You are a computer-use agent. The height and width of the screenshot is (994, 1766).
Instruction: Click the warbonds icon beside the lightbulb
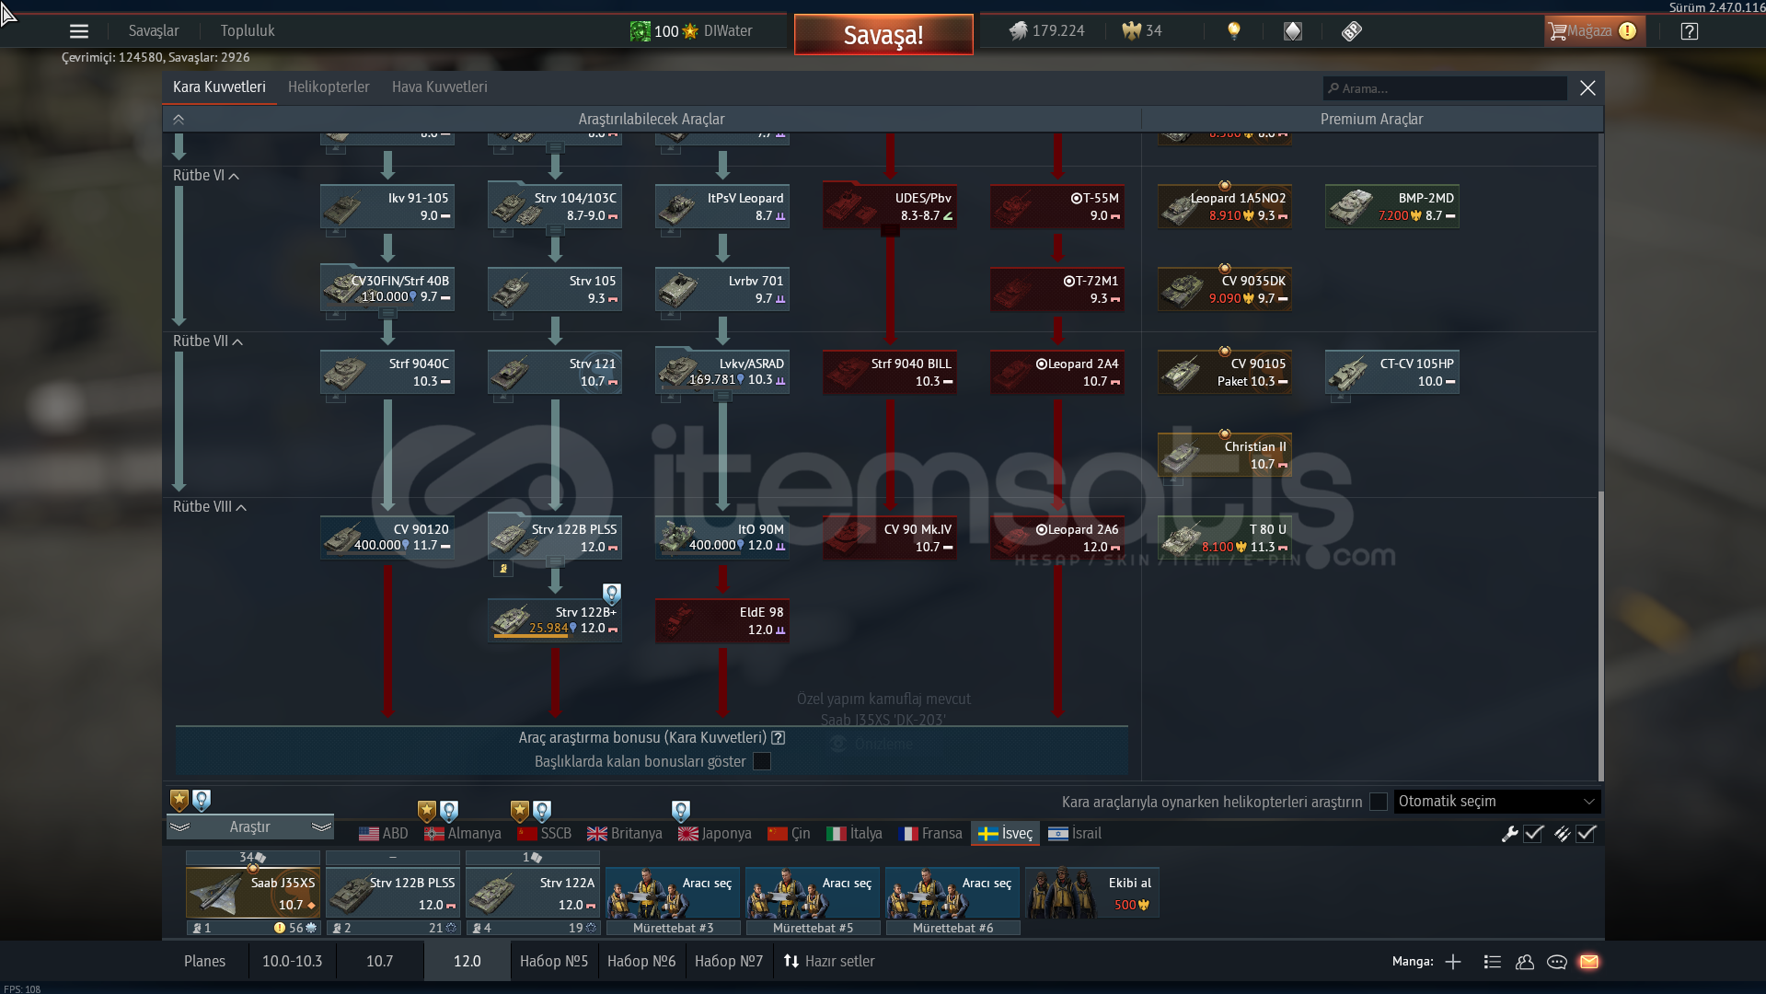tap(1293, 31)
